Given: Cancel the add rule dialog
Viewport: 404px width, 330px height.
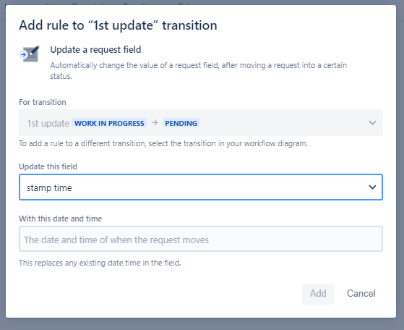Looking at the screenshot, I should (x=361, y=294).
